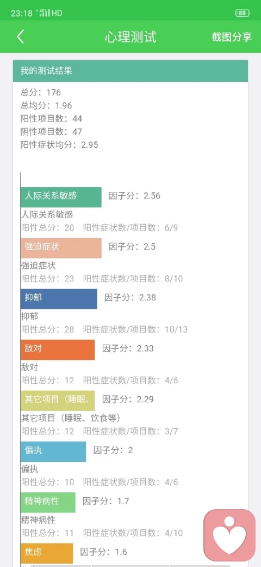Select the yellow 其它项目 bar

point(58,401)
